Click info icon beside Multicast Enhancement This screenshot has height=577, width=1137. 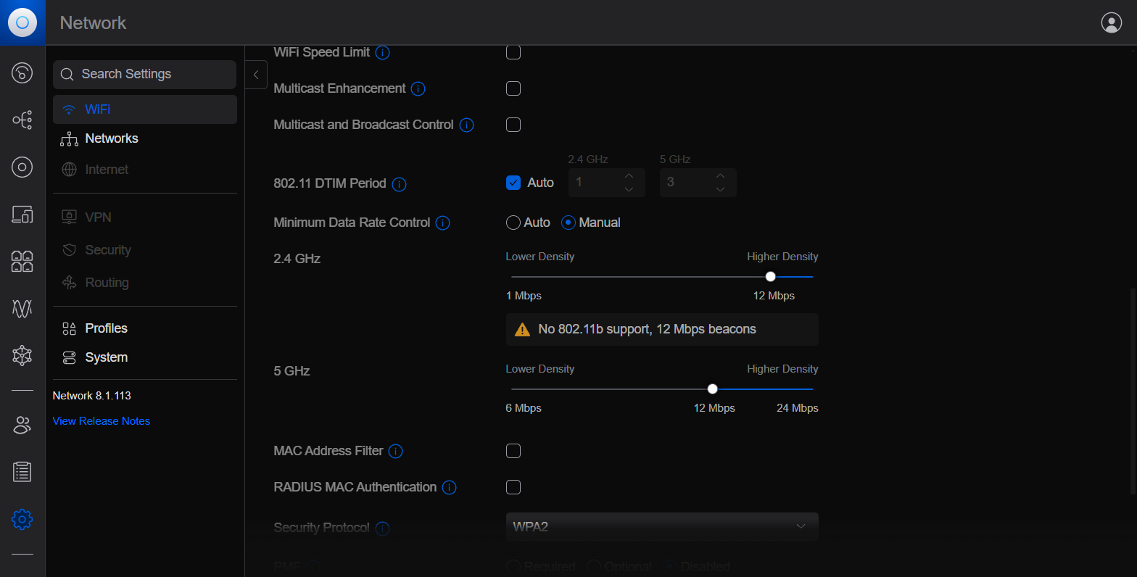[418, 88]
